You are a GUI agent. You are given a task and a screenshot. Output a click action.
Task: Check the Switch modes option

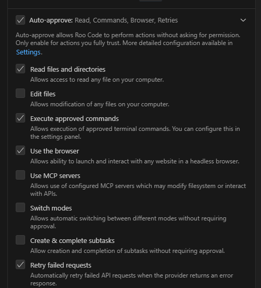pos(20,207)
